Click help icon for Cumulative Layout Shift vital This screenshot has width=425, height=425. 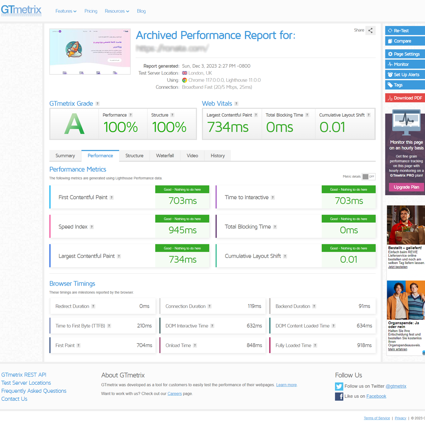pyautogui.click(x=368, y=115)
